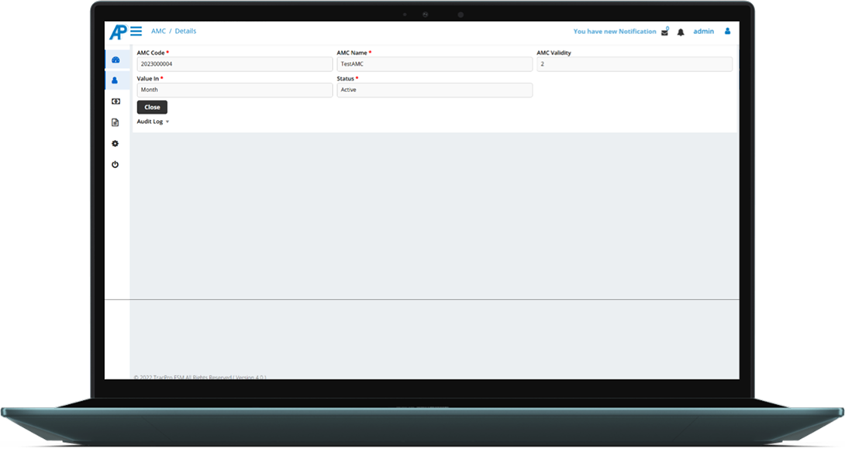Toggle the hamburger sidebar menu
The height and width of the screenshot is (449, 845).
[x=136, y=32]
